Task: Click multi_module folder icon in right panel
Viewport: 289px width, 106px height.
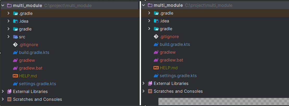Action: point(150,5)
